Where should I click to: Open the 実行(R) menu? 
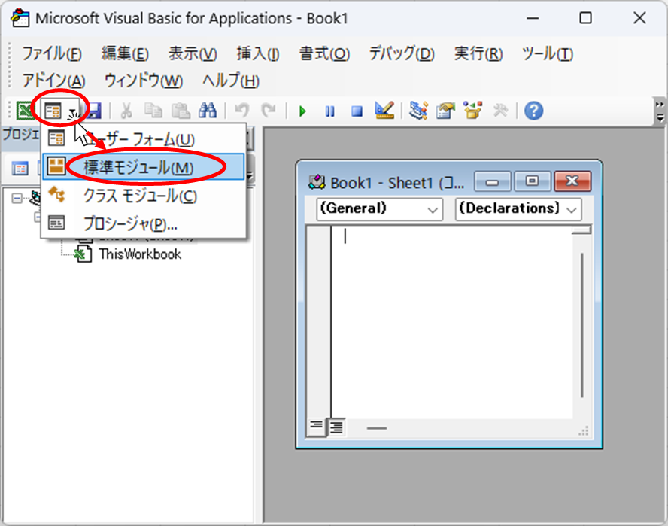(x=478, y=54)
